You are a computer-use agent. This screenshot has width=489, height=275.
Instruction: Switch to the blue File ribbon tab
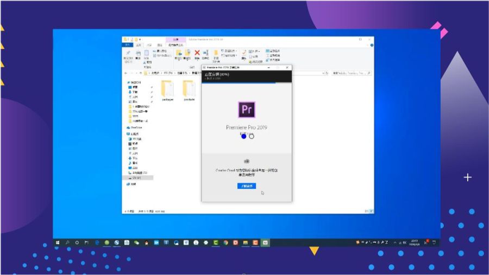127,45
